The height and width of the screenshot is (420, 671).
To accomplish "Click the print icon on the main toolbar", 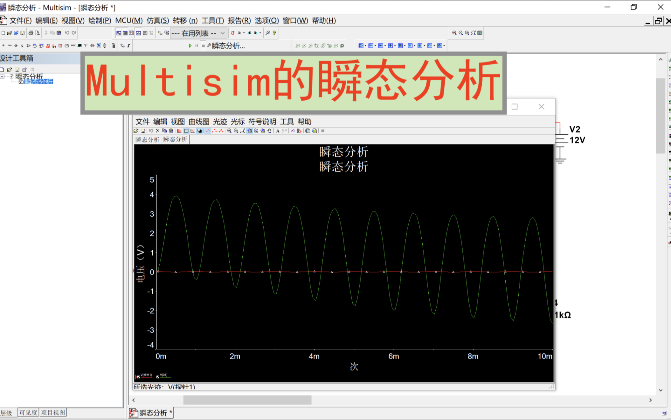I will coord(31,33).
